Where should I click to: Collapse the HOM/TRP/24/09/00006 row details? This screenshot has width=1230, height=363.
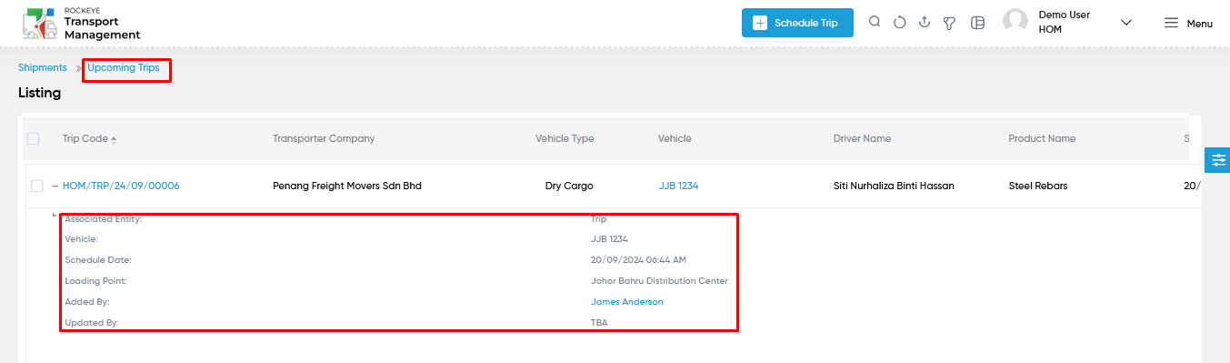pyautogui.click(x=55, y=186)
